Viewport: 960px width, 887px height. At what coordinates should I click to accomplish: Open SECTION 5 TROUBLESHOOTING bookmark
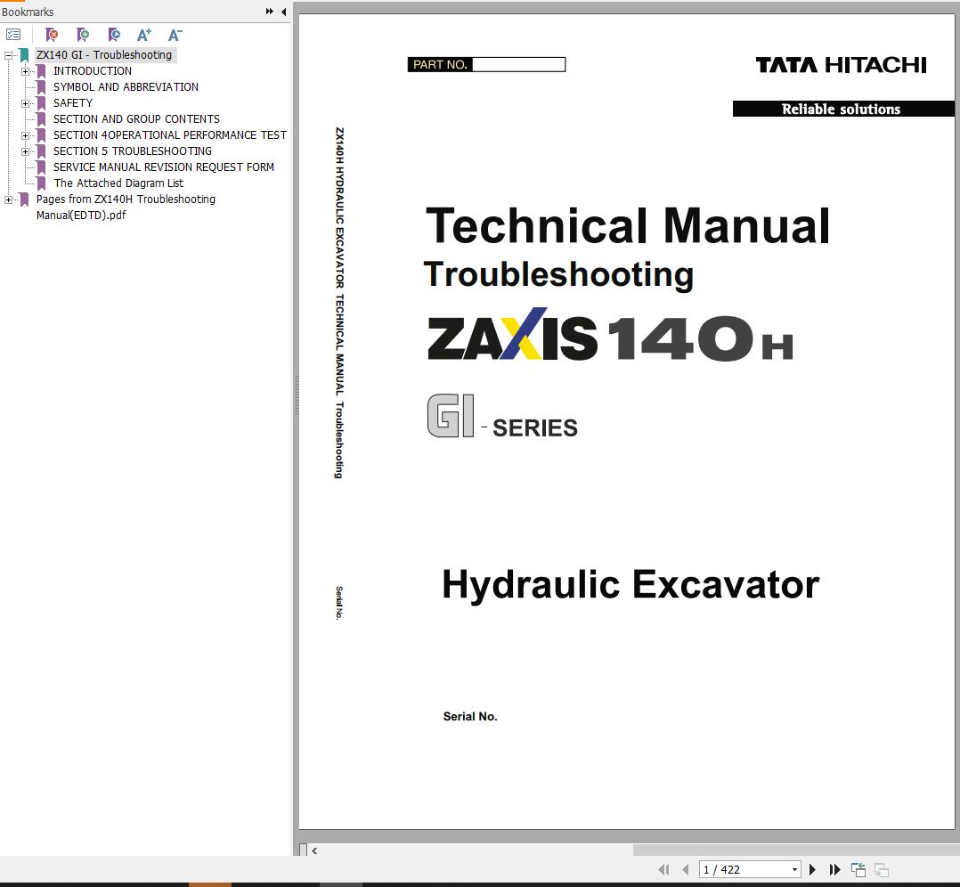click(x=132, y=151)
